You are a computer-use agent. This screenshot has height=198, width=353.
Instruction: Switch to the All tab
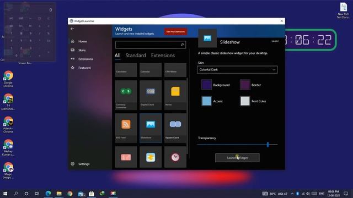117,56
